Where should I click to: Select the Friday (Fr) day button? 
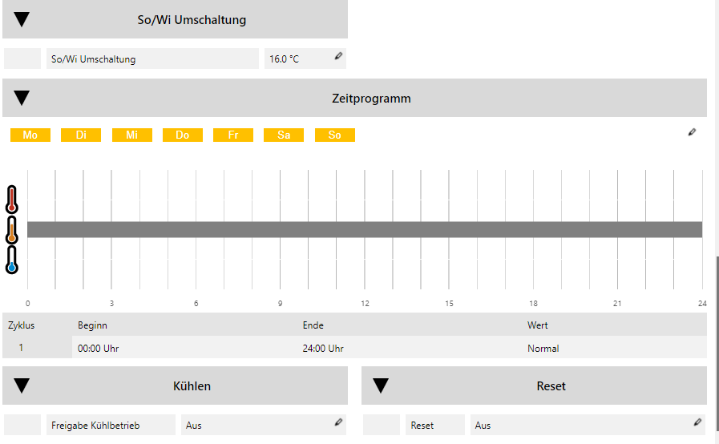(x=233, y=135)
